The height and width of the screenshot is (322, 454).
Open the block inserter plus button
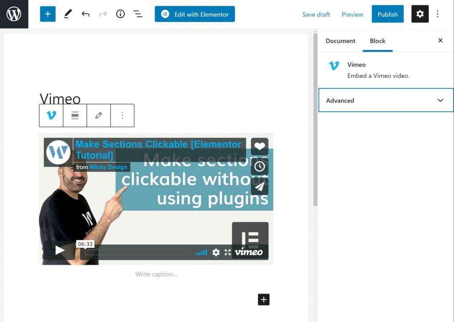(48, 14)
